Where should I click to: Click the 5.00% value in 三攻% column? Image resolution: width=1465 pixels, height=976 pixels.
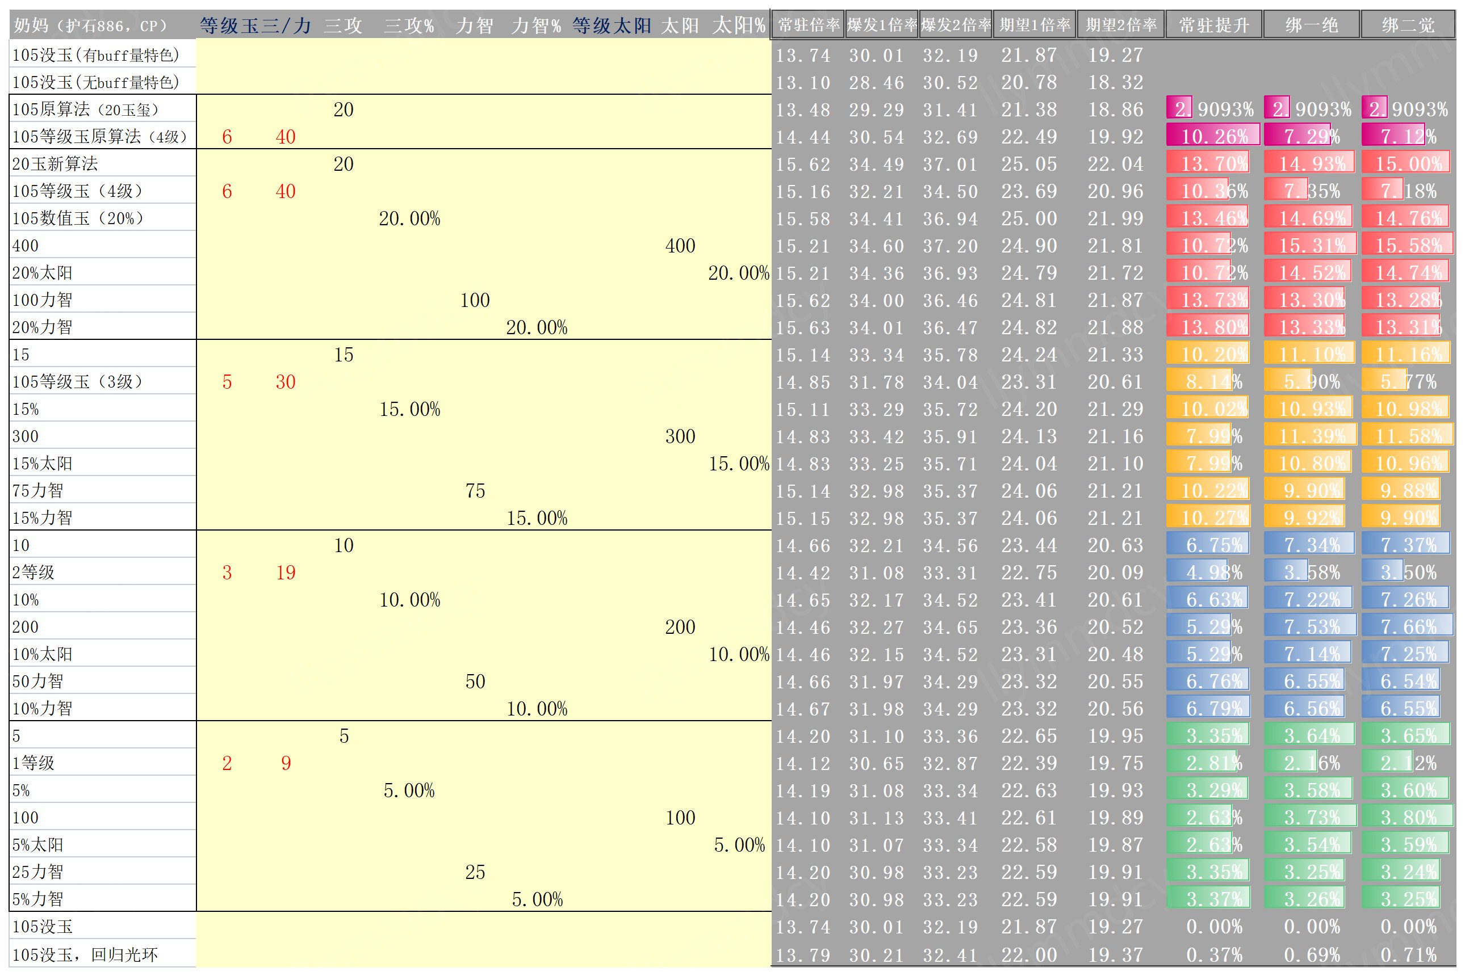(x=409, y=790)
